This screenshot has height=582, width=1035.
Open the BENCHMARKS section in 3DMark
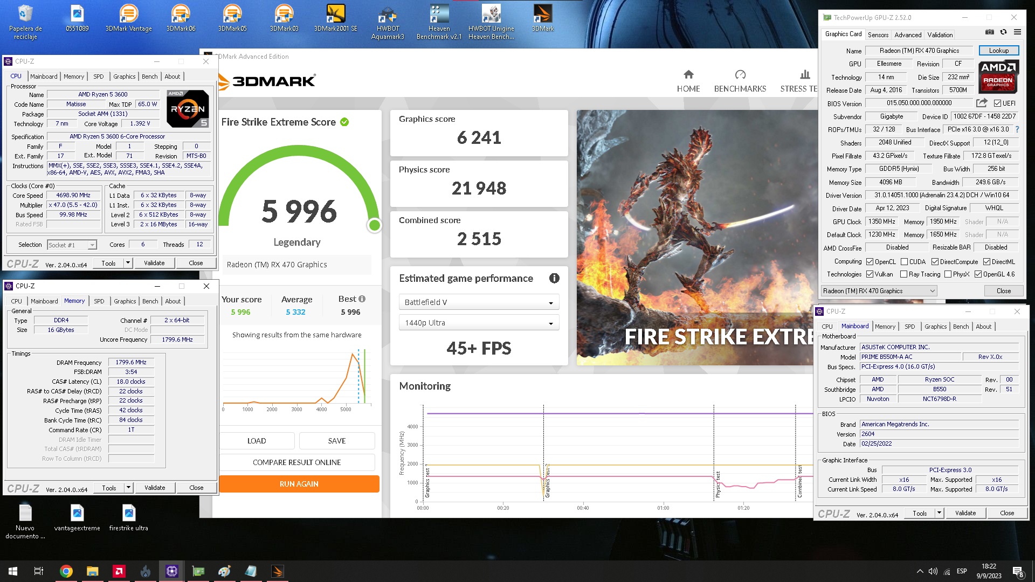pyautogui.click(x=740, y=81)
